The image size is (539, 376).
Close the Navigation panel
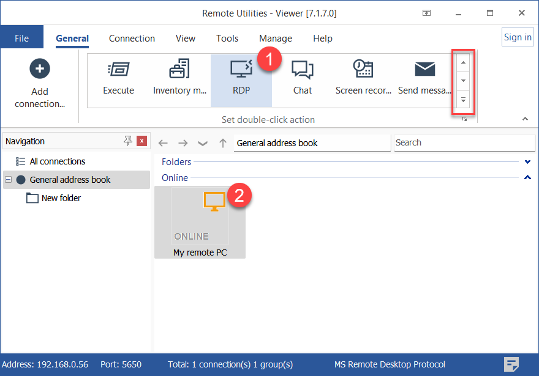coord(141,141)
